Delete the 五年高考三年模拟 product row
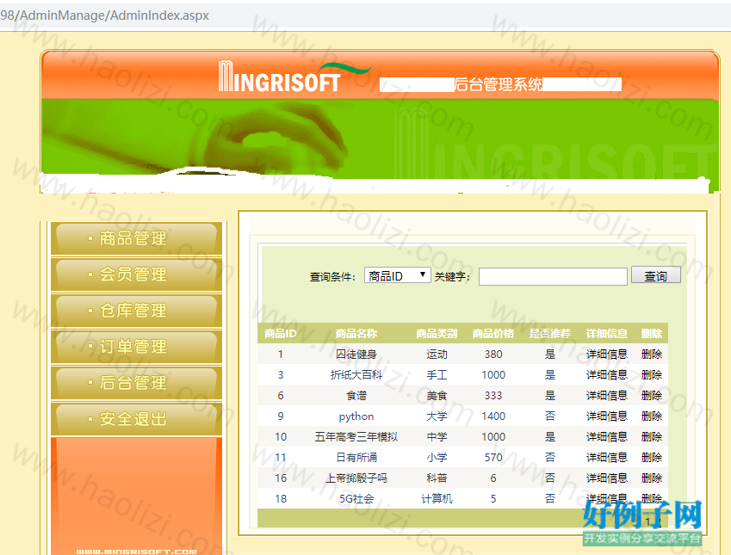 [x=651, y=436]
